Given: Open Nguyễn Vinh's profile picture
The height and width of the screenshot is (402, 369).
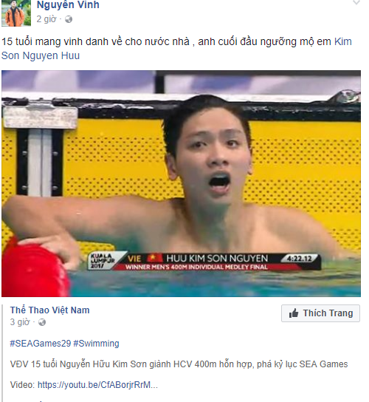Looking at the screenshot, I should pyautogui.click(x=16, y=13).
